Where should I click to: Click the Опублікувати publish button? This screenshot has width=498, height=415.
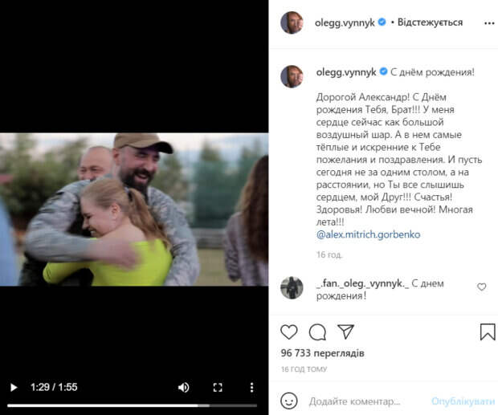(x=463, y=401)
